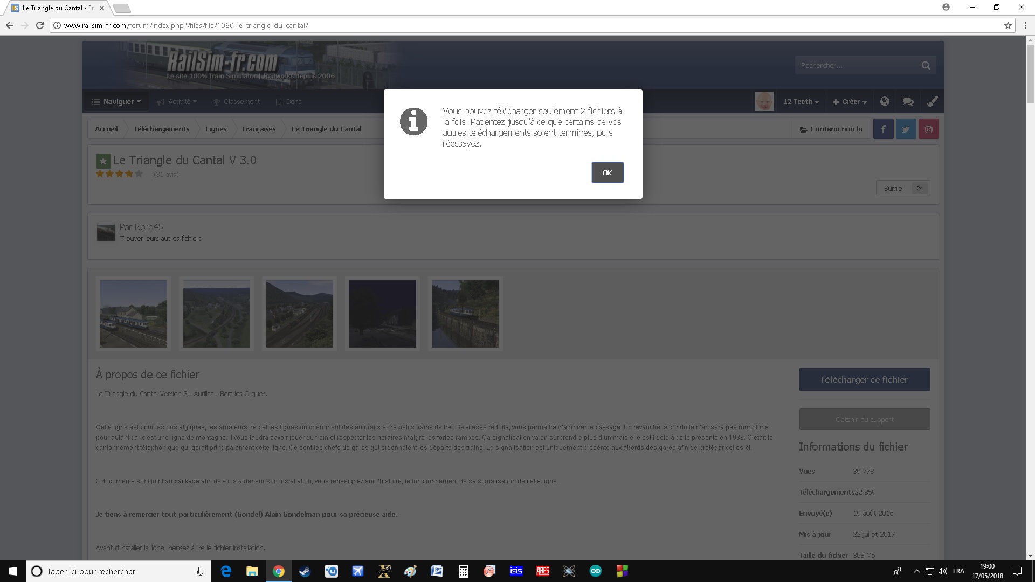This screenshot has height=582, width=1035.
Task: Click the Télécharger ce fichier button
Action: click(x=865, y=379)
